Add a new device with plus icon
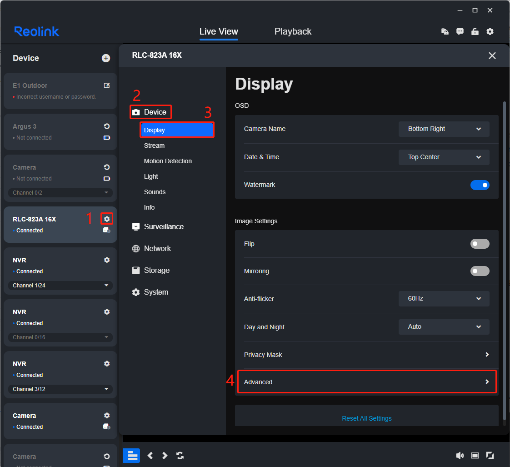 (x=106, y=58)
